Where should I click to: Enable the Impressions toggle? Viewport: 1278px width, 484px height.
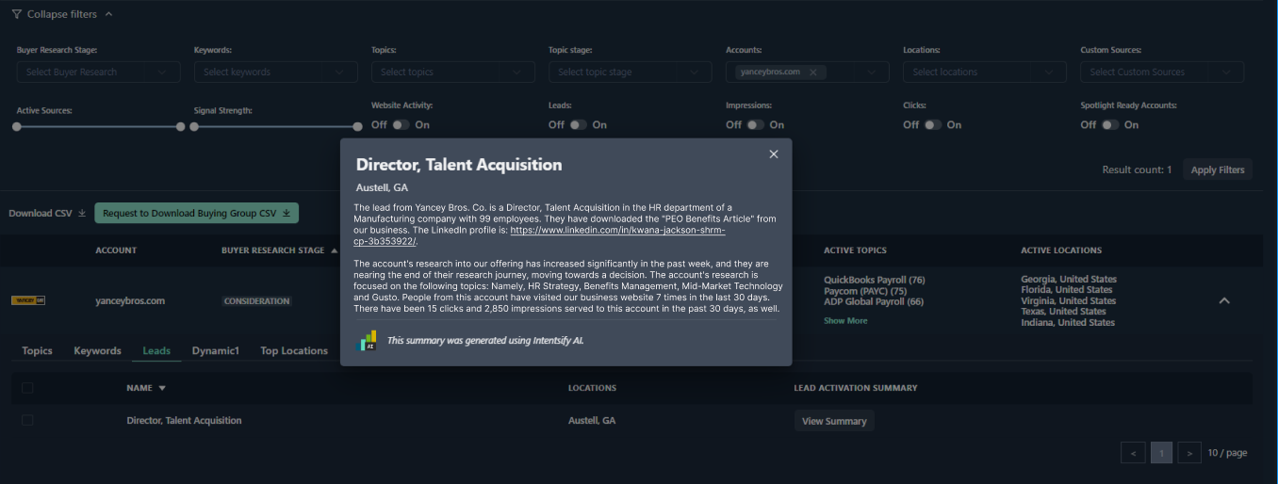click(x=755, y=124)
